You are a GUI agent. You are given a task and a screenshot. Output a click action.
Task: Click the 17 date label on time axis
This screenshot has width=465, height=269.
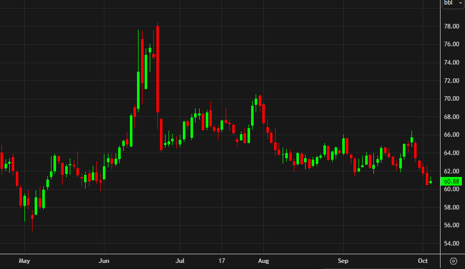[x=222, y=261]
